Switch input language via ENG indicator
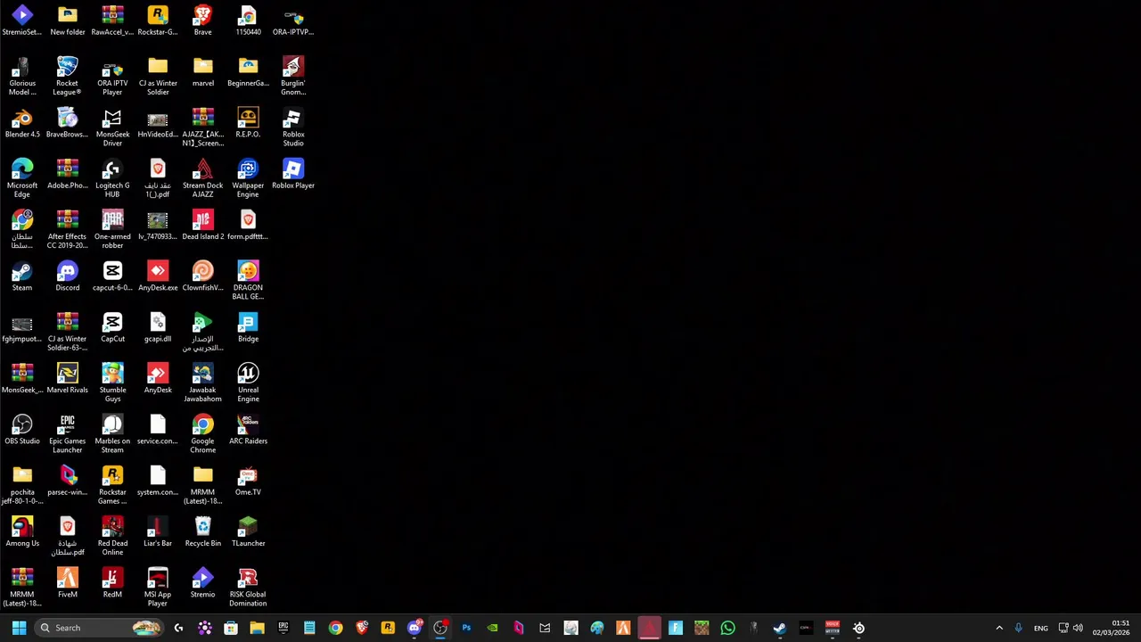Viewport: 1141px width, 642px height. (1040, 628)
